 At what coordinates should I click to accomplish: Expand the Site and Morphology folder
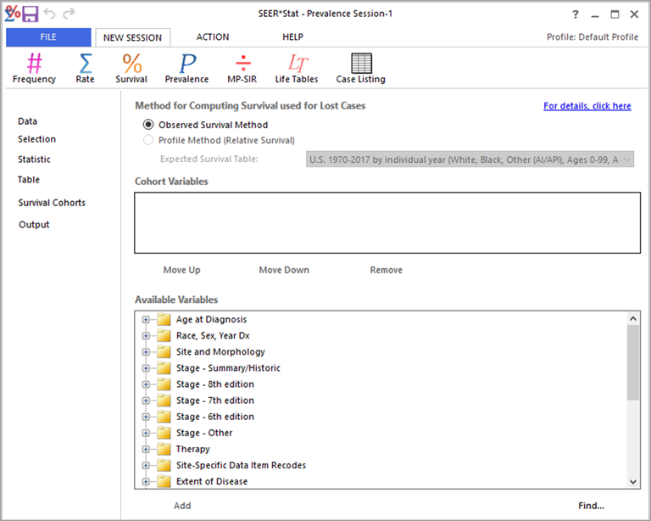tap(146, 352)
